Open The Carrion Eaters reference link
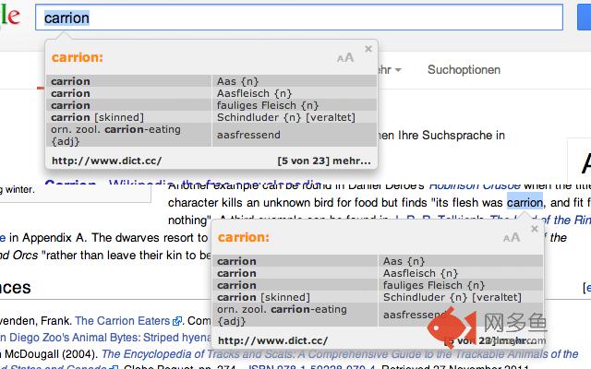This screenshot has height=369, width=591. coord(123,321)
